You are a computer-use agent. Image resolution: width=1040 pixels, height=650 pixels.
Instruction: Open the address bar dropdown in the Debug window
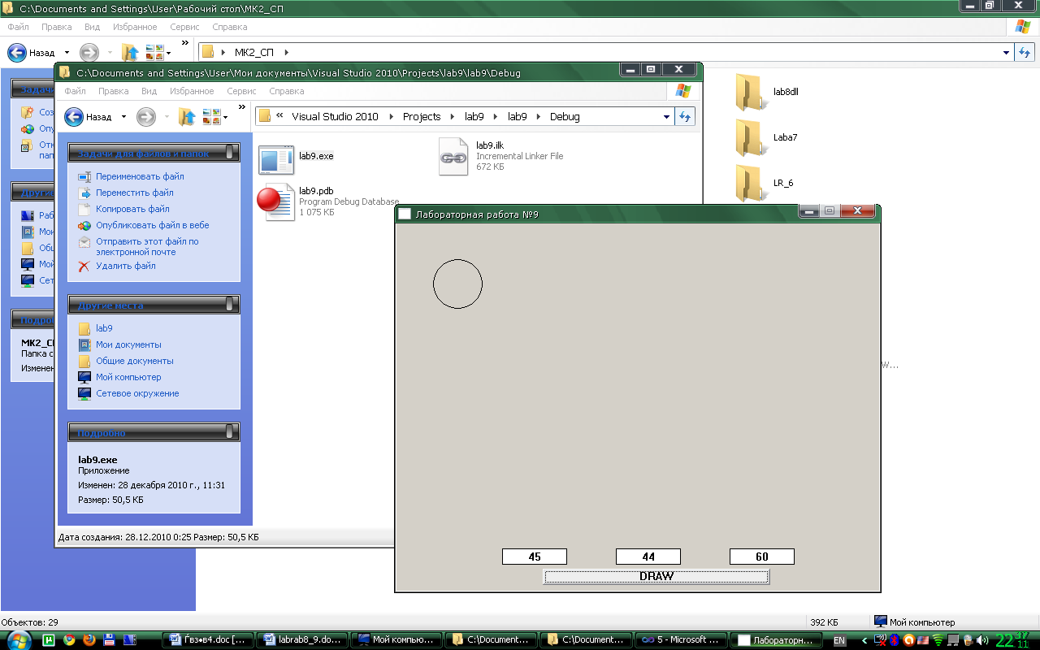point(667,117)
